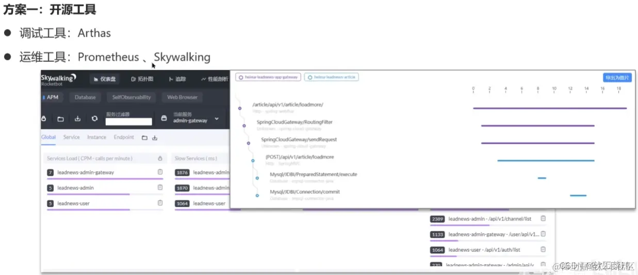This screenshot has width=638, height=275.
Task: Copy the leadnews-admin-gateway /user/api/v1 endpoint entry
Action: pos(543,234)
